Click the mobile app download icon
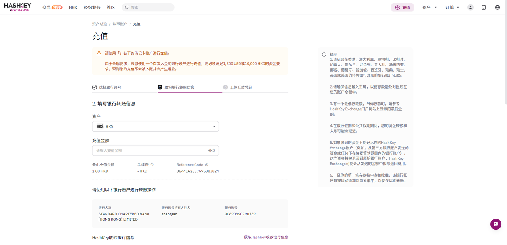 [x=484, y=8]
